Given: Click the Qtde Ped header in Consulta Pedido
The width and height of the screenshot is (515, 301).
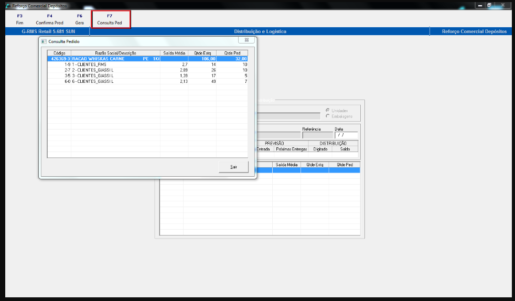Looking at the screenshot, I should pos(232,53).
